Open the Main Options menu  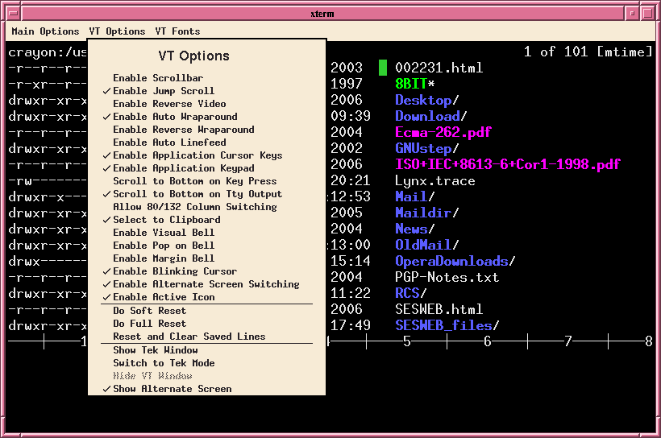(45, 31)
